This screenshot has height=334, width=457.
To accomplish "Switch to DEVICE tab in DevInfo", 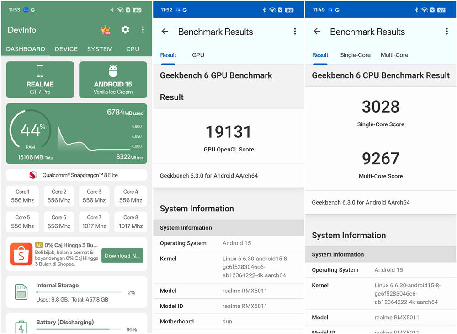I will click(66, 49).
